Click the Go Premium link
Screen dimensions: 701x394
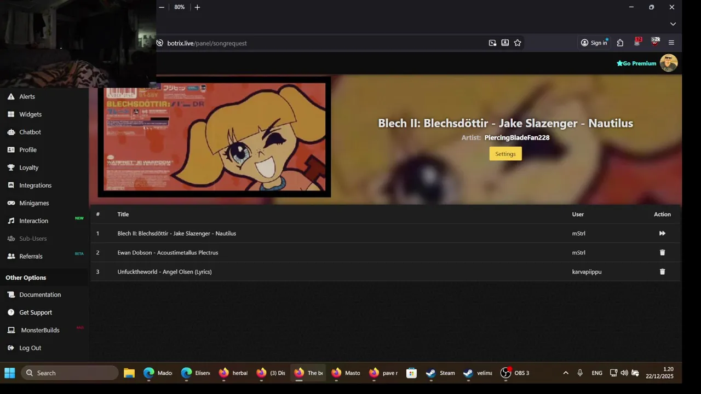(636, 63)
